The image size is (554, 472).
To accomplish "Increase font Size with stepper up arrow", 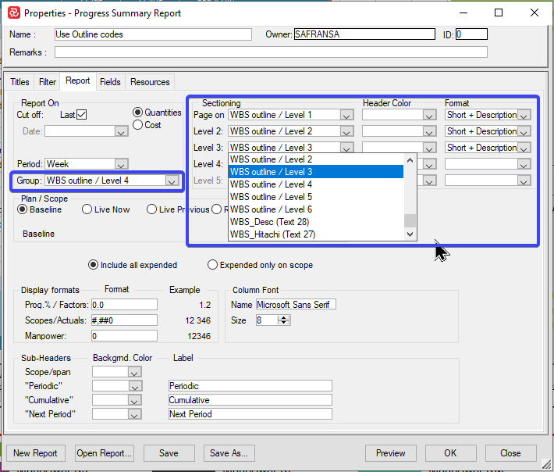I will [x=285, y=316].
